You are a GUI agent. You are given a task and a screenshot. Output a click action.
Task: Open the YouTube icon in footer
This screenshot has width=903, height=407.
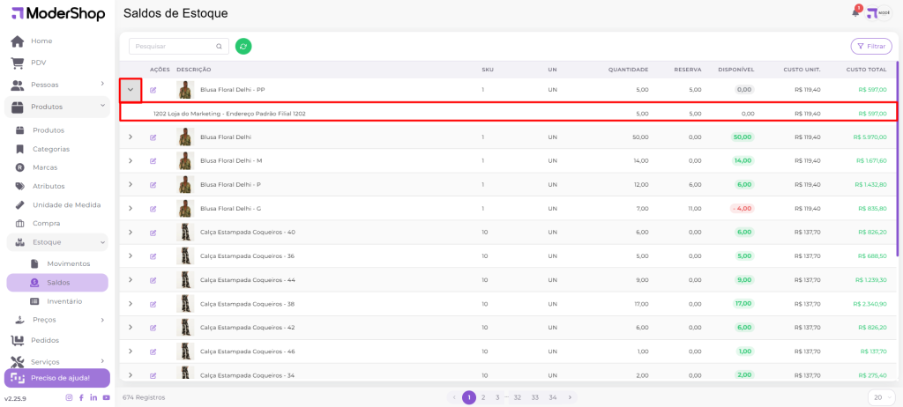pyautogui.click(x=106, y=397)
